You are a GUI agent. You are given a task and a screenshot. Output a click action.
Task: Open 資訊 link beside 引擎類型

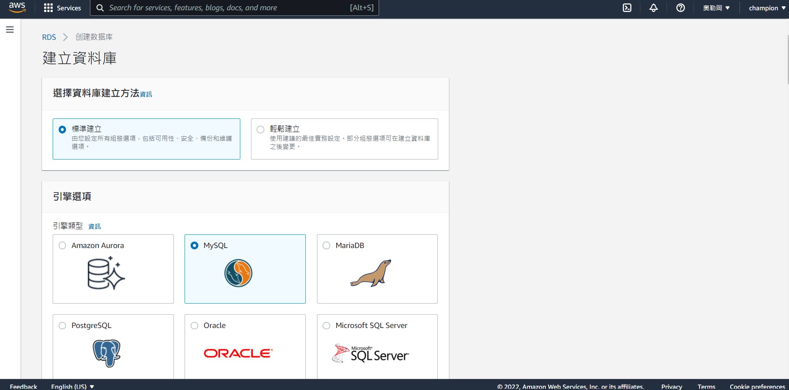pyautogui.click(x=94, y=226)
